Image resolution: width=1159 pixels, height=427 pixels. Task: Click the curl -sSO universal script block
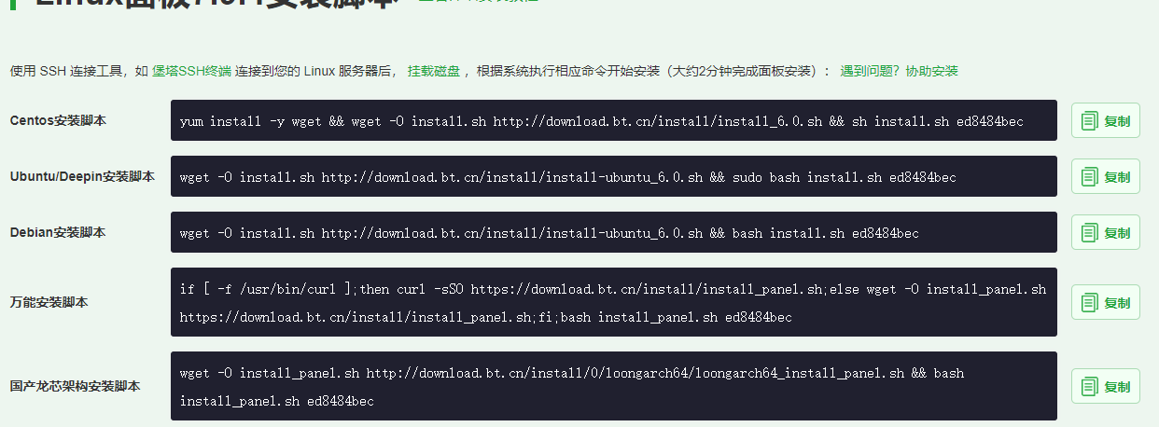(x=614, y=303)
